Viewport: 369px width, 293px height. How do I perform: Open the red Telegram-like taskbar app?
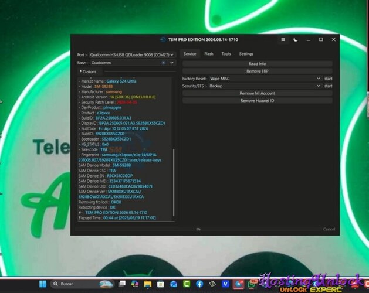238,284
